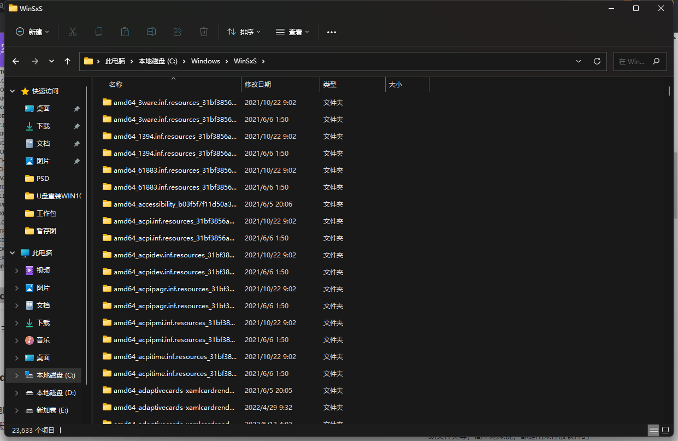Viewport: 678px width, 441px height.
Task: Sort by 修改日期 column header
Action: coord(258,85)
